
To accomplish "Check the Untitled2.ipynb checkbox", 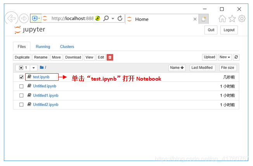I will (21, 105).
